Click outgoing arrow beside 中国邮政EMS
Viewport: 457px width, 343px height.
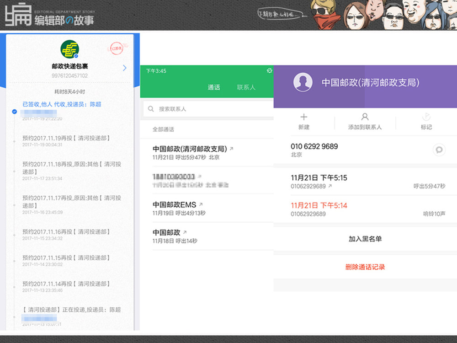(x=201, y=204)
